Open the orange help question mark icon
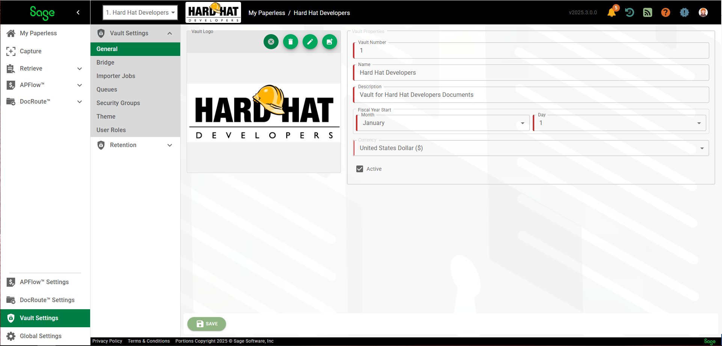This screenshot has width=722, height=346. 666,12
